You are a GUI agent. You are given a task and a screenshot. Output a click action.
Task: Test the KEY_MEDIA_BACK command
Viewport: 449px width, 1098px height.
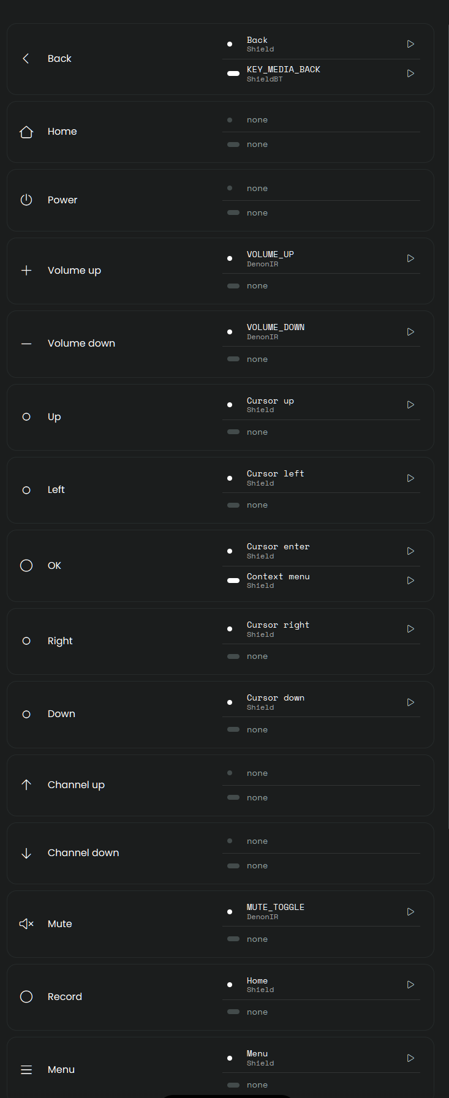410,73
